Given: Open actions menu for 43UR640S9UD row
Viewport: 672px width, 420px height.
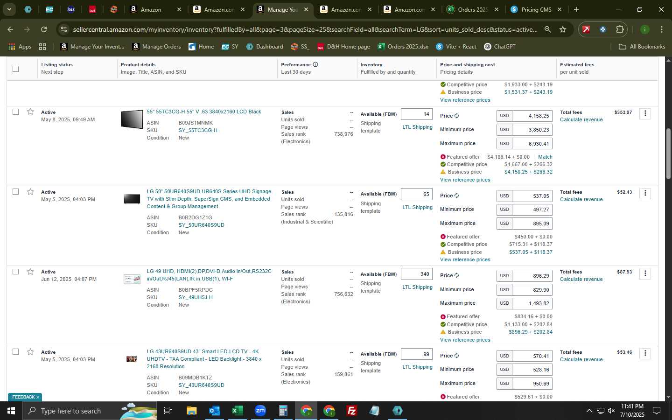Looking at the screenshot, I should pos(645,353).
